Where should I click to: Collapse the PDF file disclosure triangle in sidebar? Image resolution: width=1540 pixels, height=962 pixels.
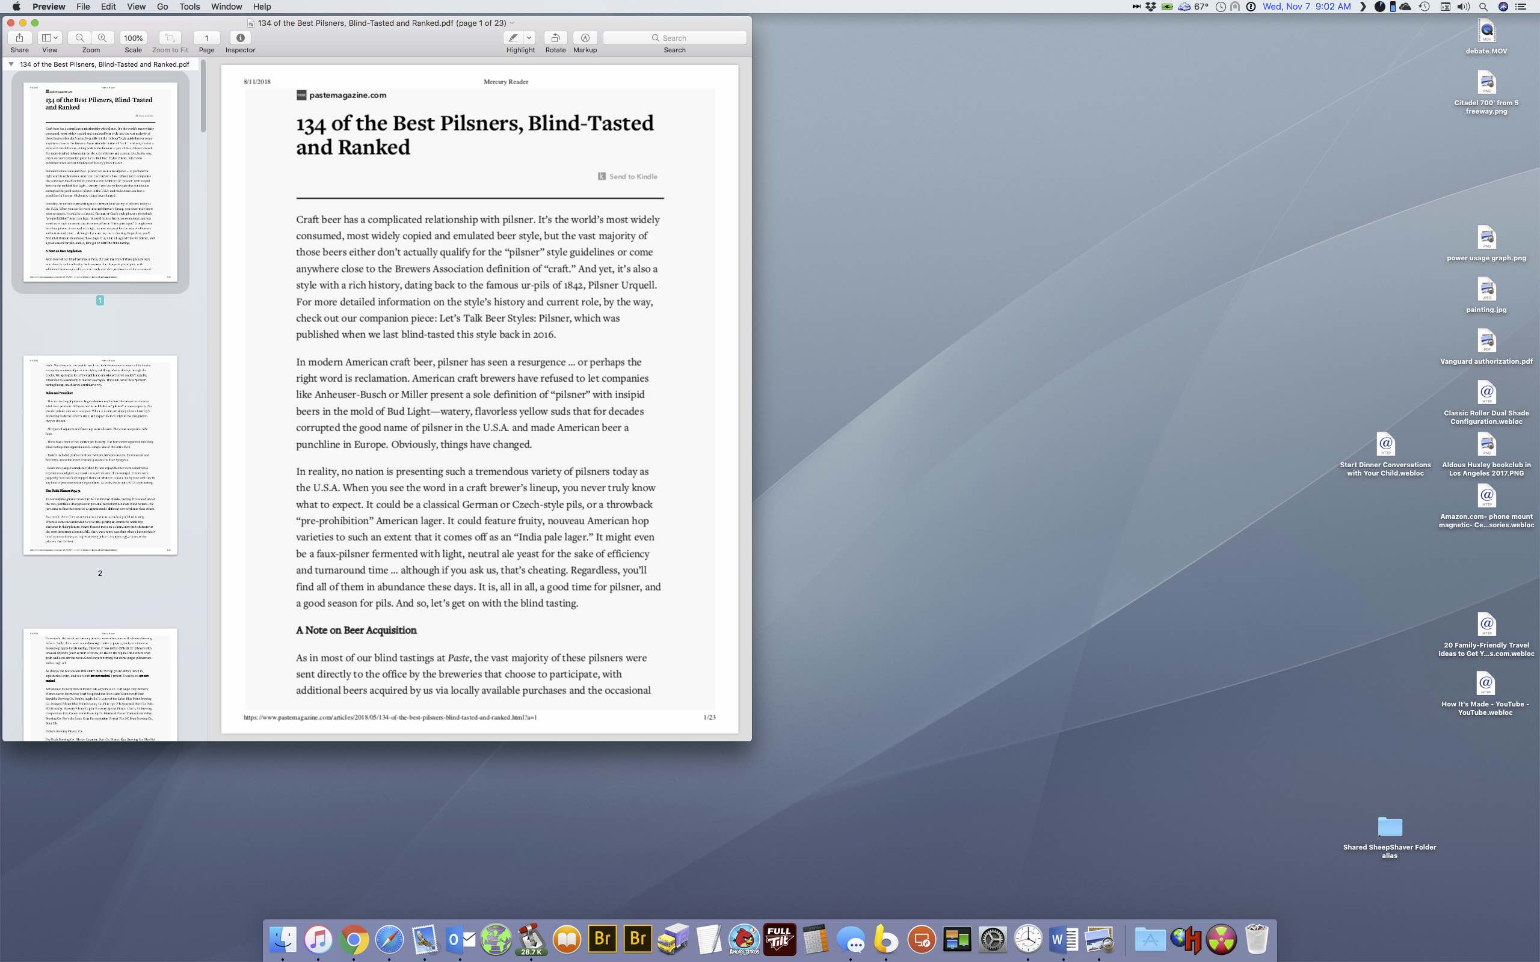11,64
